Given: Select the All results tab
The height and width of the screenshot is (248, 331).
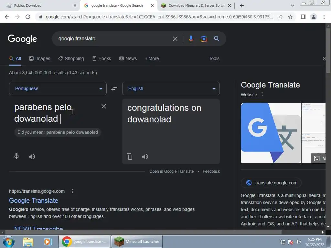Looking at the screenshot, I should pos(15,58).
